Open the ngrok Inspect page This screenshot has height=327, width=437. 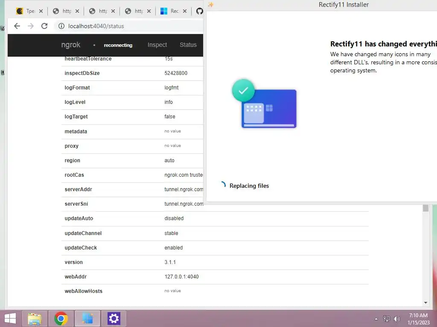click(157, 45)
